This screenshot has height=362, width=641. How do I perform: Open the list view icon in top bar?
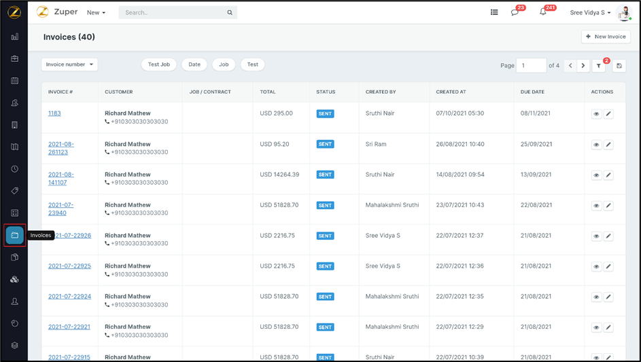494,12
